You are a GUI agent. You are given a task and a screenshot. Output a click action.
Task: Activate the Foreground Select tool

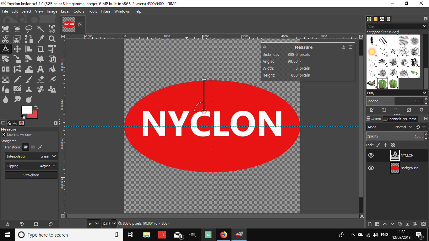17,39
